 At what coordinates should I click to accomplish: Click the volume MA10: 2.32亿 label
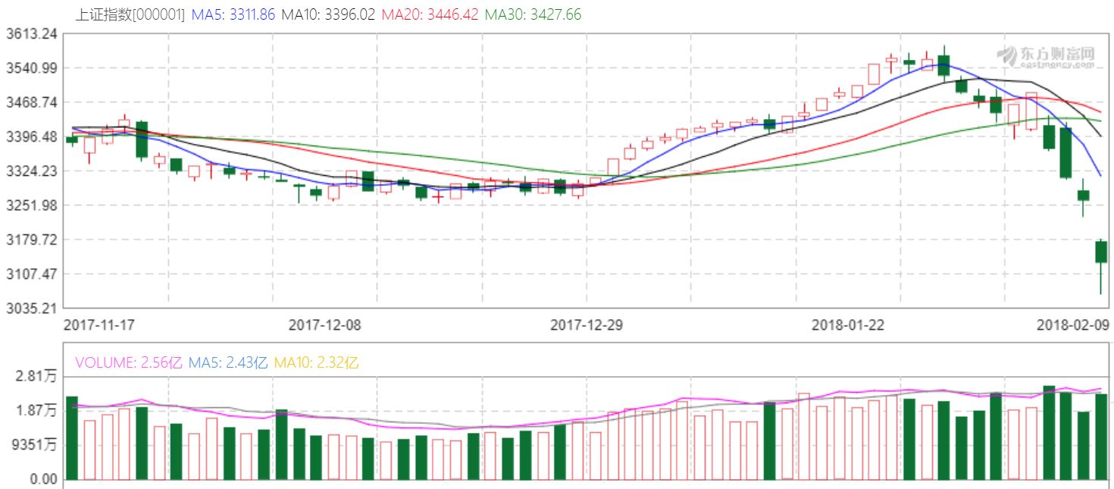[x=316, y=362]
